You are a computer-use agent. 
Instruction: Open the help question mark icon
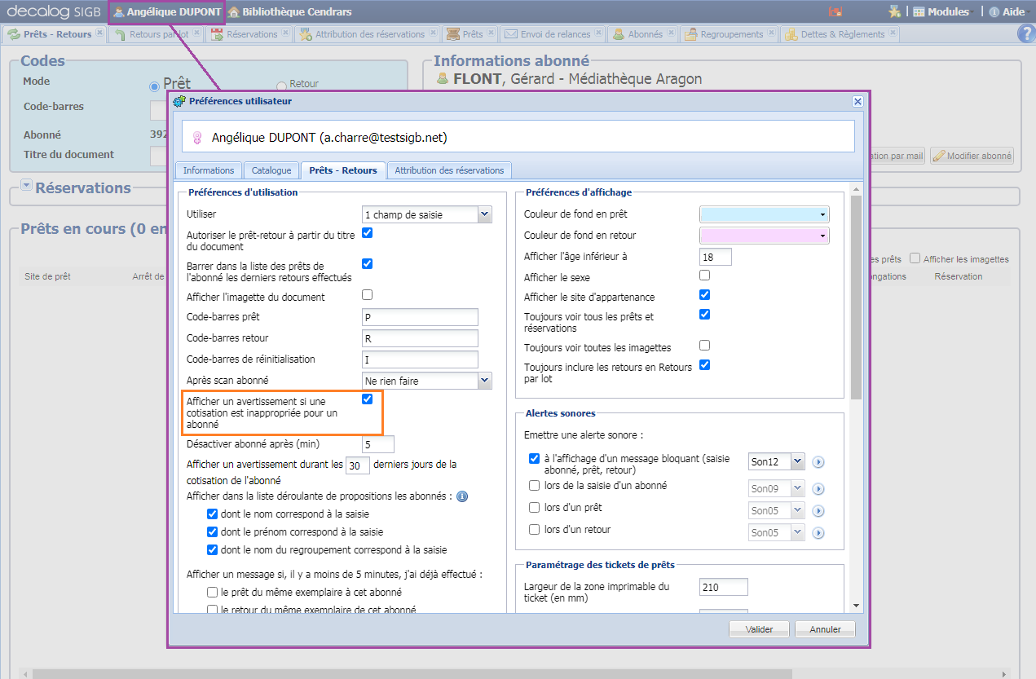click(1025, 33)
